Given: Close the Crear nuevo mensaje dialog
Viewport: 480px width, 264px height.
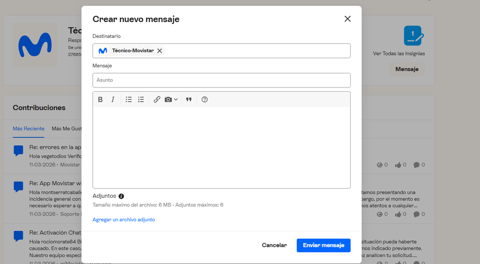Looking at the screenshot, I should coord(347,19).
